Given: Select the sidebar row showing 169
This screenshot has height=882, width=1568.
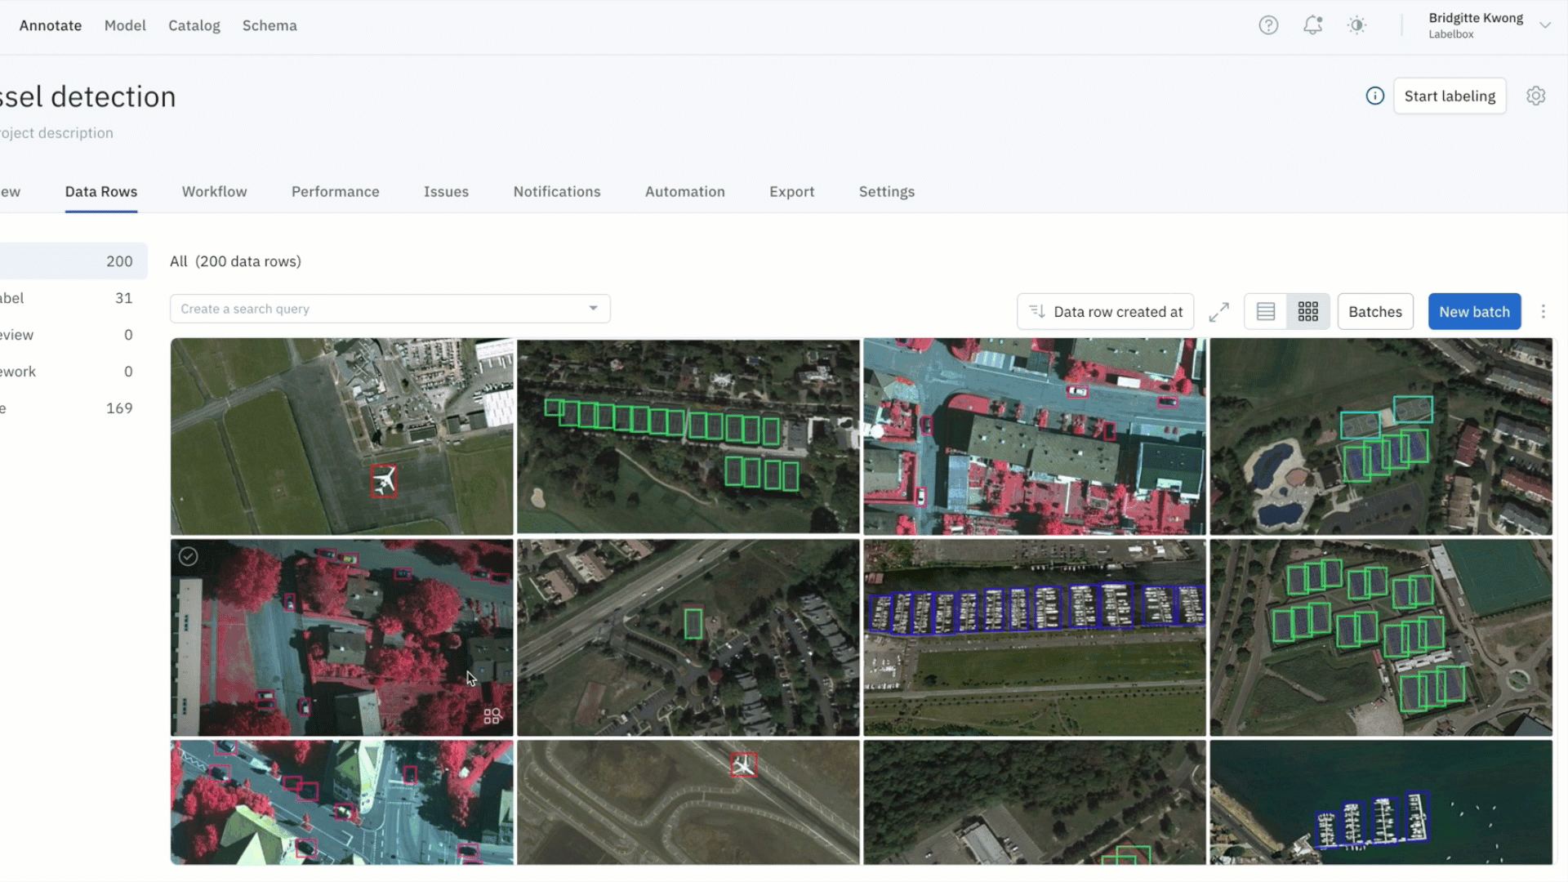Looking at the screenshot, I should click(73, 408).
